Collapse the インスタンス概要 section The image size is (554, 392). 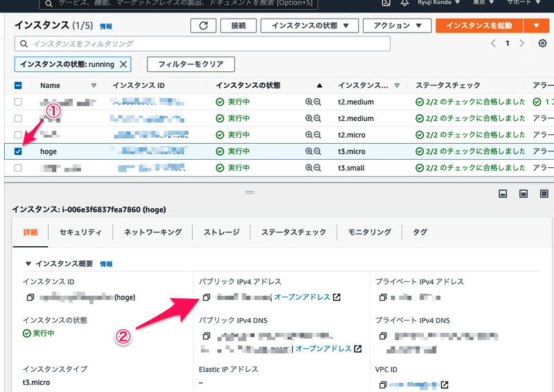tap(28, 263)
